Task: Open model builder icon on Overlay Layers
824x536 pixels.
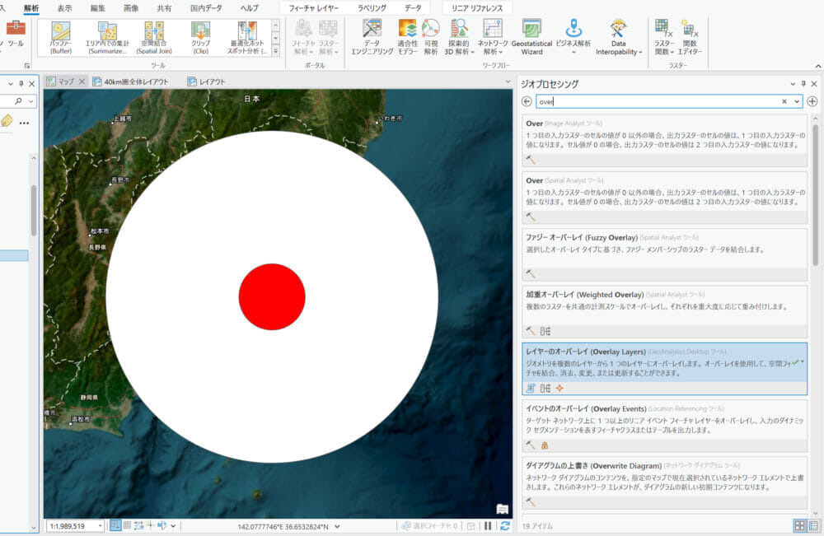Action: [x=545, y=389]
